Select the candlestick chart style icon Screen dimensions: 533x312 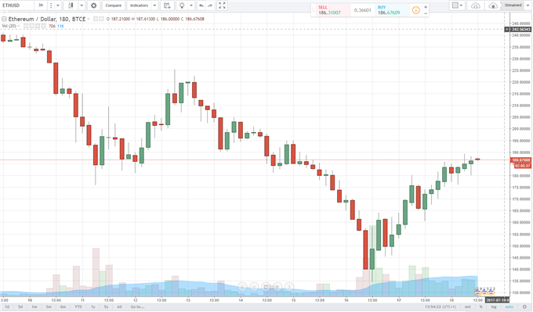click(x=71, y=5)
